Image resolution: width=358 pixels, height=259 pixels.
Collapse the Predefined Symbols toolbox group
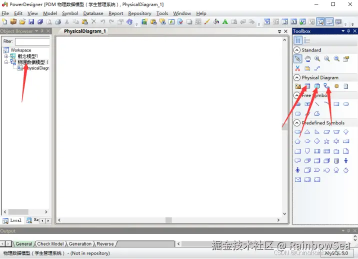click(x=297, y=123)
